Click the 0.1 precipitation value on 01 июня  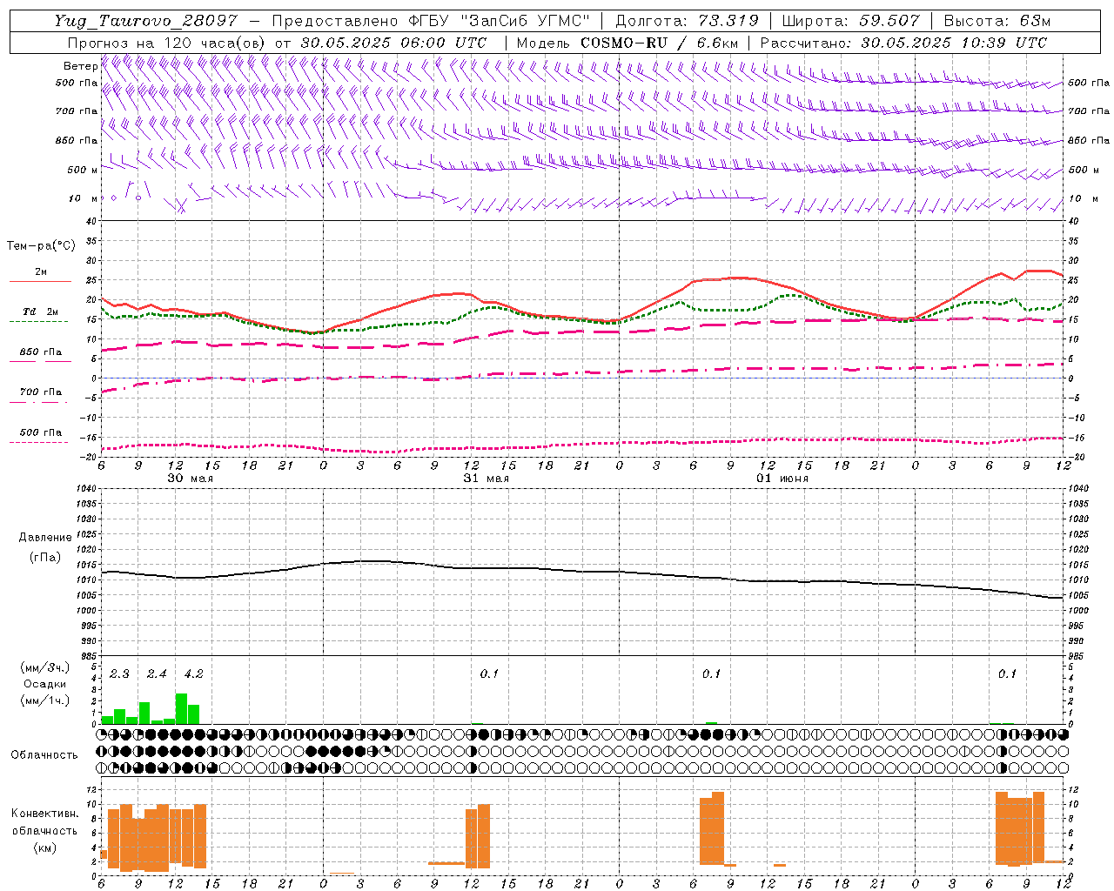tap(711, 674)
